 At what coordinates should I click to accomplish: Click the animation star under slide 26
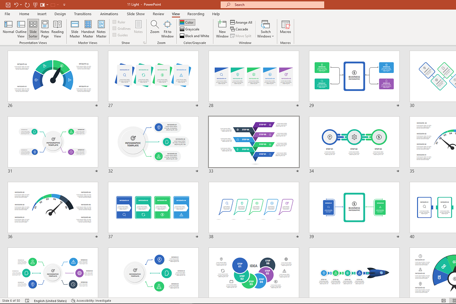point(96,105)
